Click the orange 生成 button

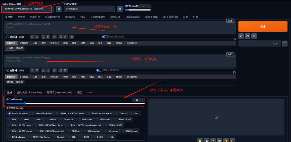click(x=263, y=26)
